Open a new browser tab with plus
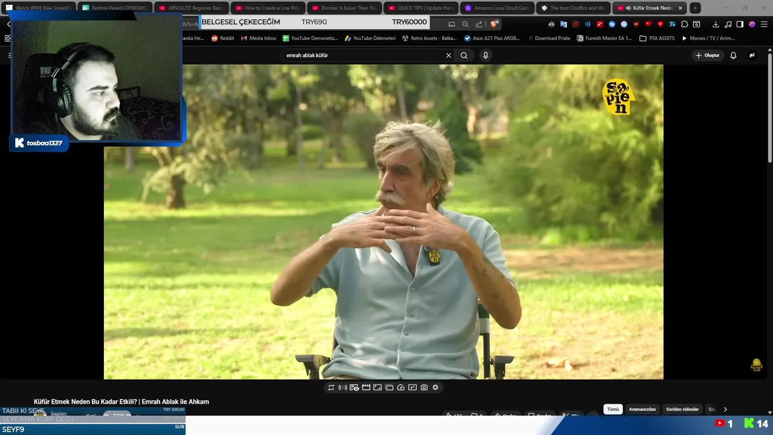 pyautogui.click(x=695, y=8)
